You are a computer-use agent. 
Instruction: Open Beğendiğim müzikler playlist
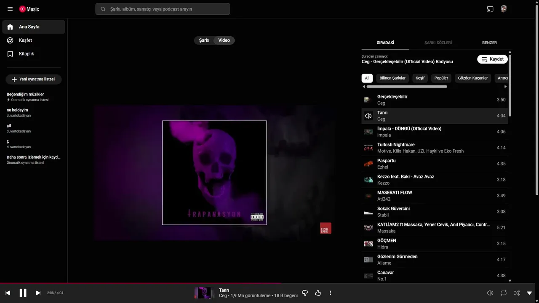(34, 97)
